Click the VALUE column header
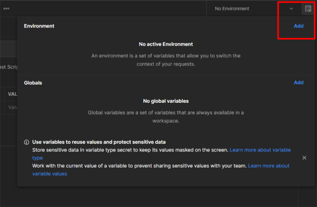317x207 pixels. pyautogui.click(x=12, y=94)
